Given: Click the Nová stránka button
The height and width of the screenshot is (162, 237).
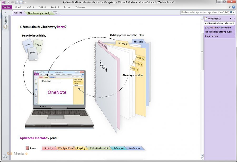Looking at the screenshot, I should coord(213,19).
